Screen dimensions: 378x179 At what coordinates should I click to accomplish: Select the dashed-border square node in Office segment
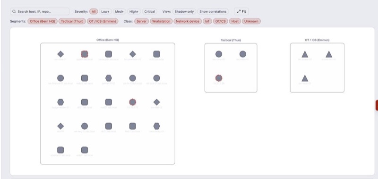(85, 54)
